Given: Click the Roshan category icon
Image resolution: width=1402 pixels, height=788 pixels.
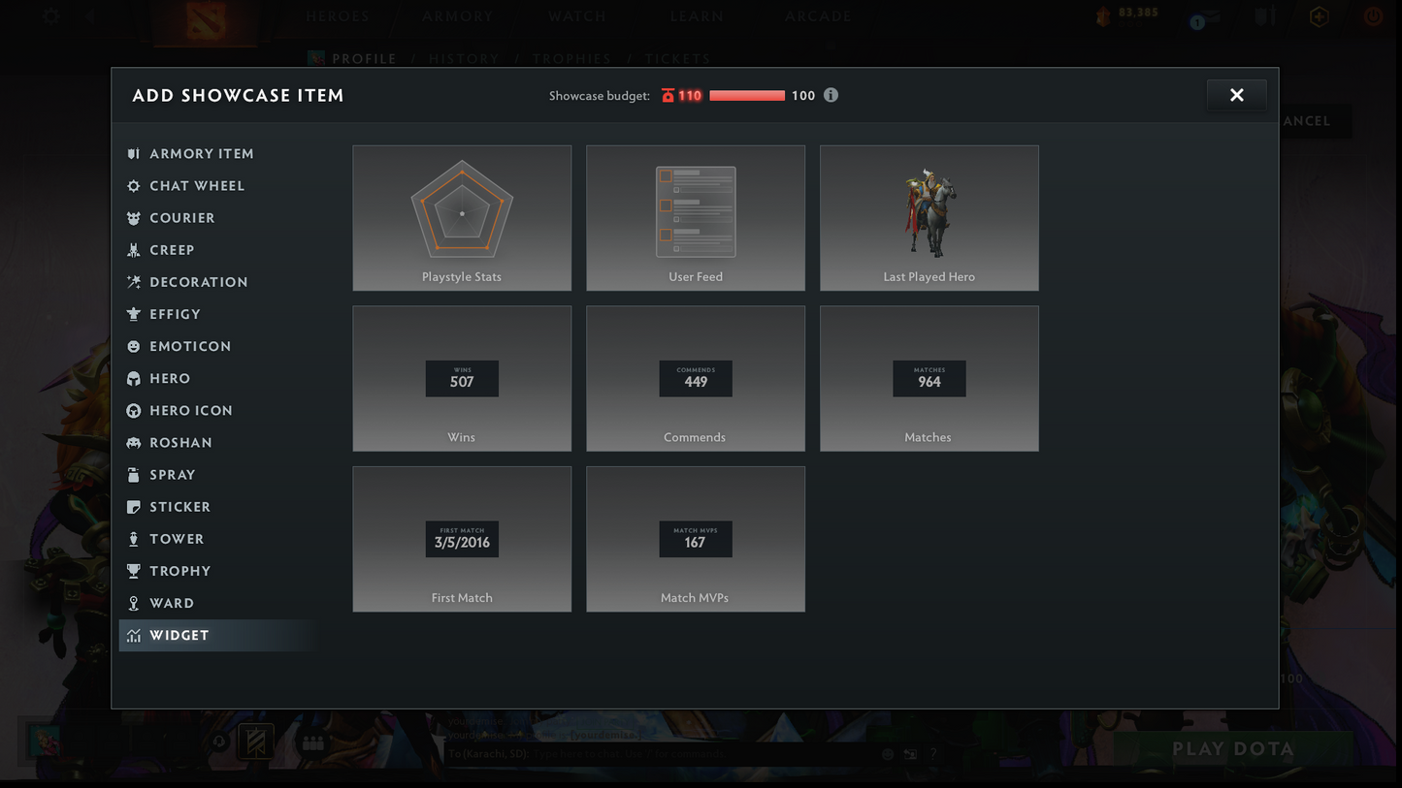Looking at the screenshot, I should 134,443.
